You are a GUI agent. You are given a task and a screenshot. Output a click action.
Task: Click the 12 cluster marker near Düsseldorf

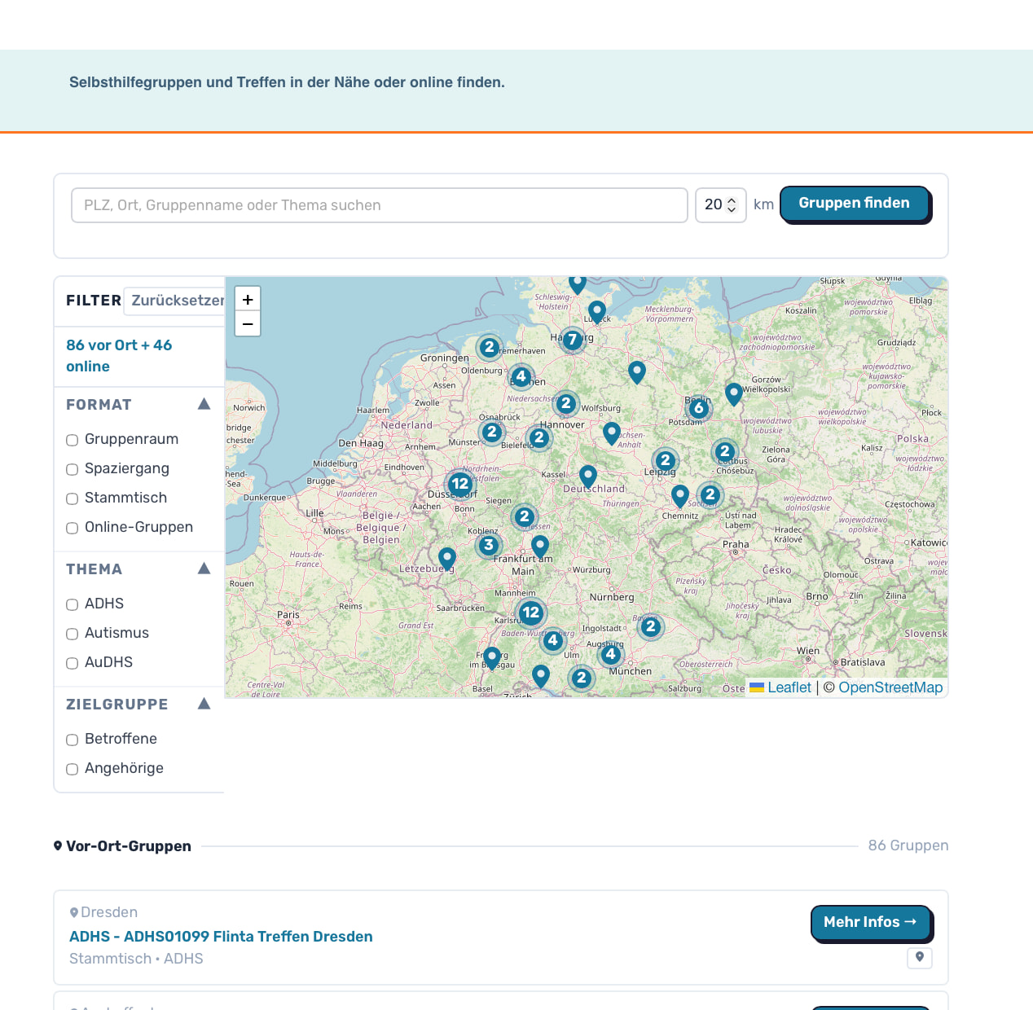pos(460,484)
